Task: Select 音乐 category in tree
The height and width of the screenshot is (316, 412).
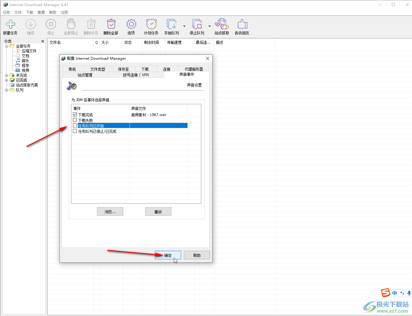Action: pyautogui.click(x=25, y=61)
